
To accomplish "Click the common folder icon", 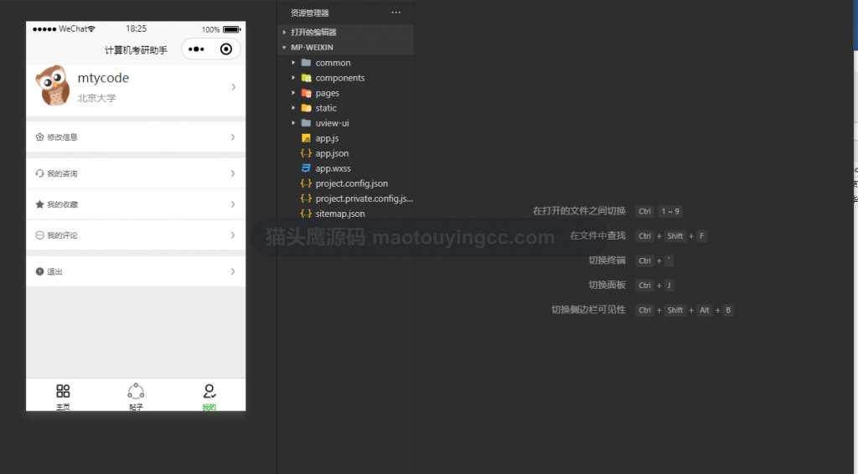I will coord(307,62).
